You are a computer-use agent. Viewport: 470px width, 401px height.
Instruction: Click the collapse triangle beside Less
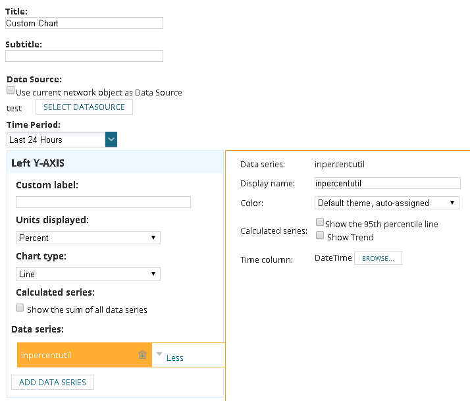[159, 354]
